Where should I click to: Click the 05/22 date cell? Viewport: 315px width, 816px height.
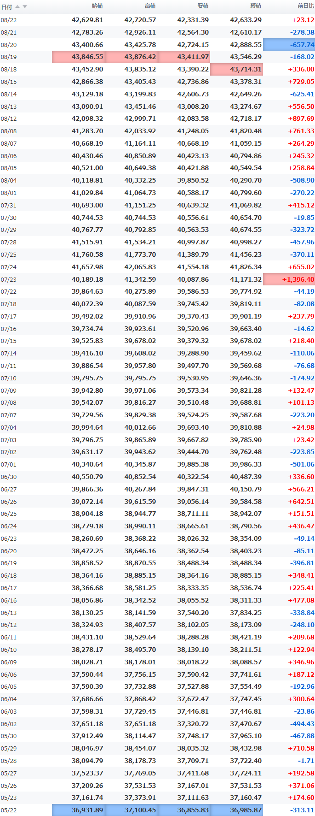point(9,810)
